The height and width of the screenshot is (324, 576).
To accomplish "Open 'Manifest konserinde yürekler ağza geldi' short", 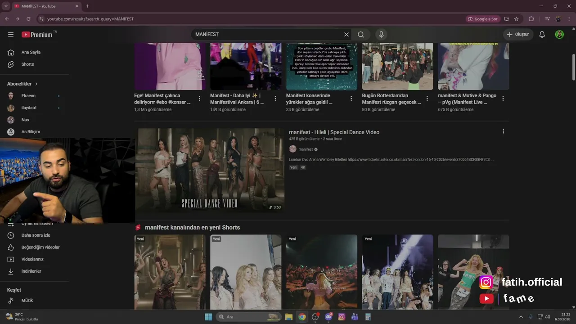I will coord(310,99).
